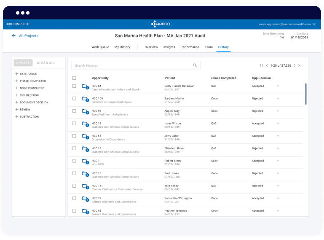Open user account dropdown in header

pyautogui.click(x=314, y=24)
